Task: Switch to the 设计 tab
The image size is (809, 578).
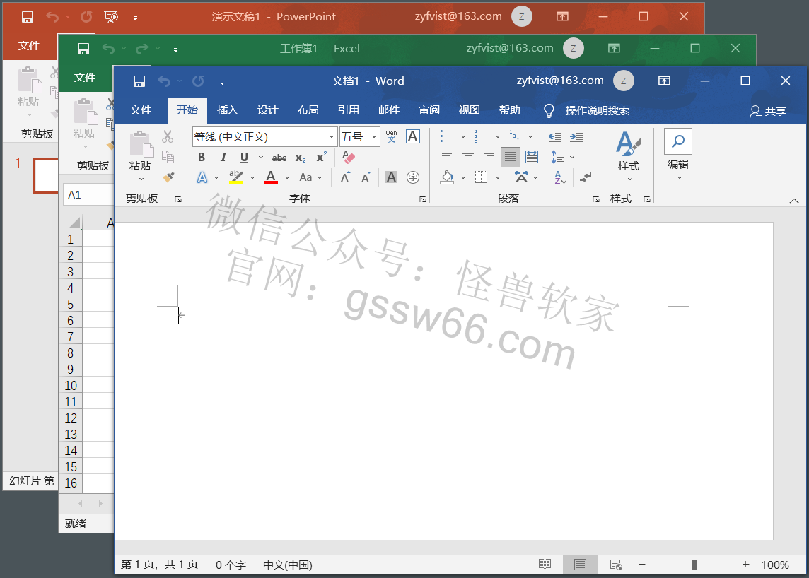Action: click(x=268, y=110)
